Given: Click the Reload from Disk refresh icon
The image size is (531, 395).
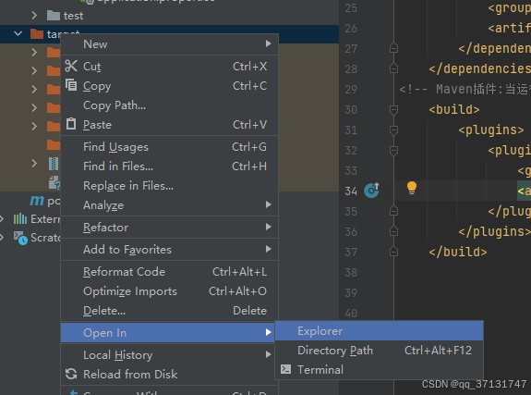Looking at the screenshot, I should [x=71, y=374].
